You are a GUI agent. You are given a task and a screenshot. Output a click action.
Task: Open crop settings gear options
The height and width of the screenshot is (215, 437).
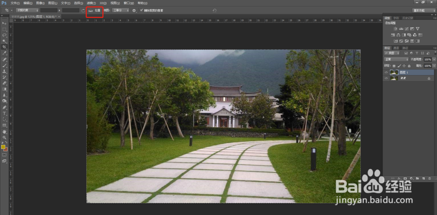tap(134, 10)
